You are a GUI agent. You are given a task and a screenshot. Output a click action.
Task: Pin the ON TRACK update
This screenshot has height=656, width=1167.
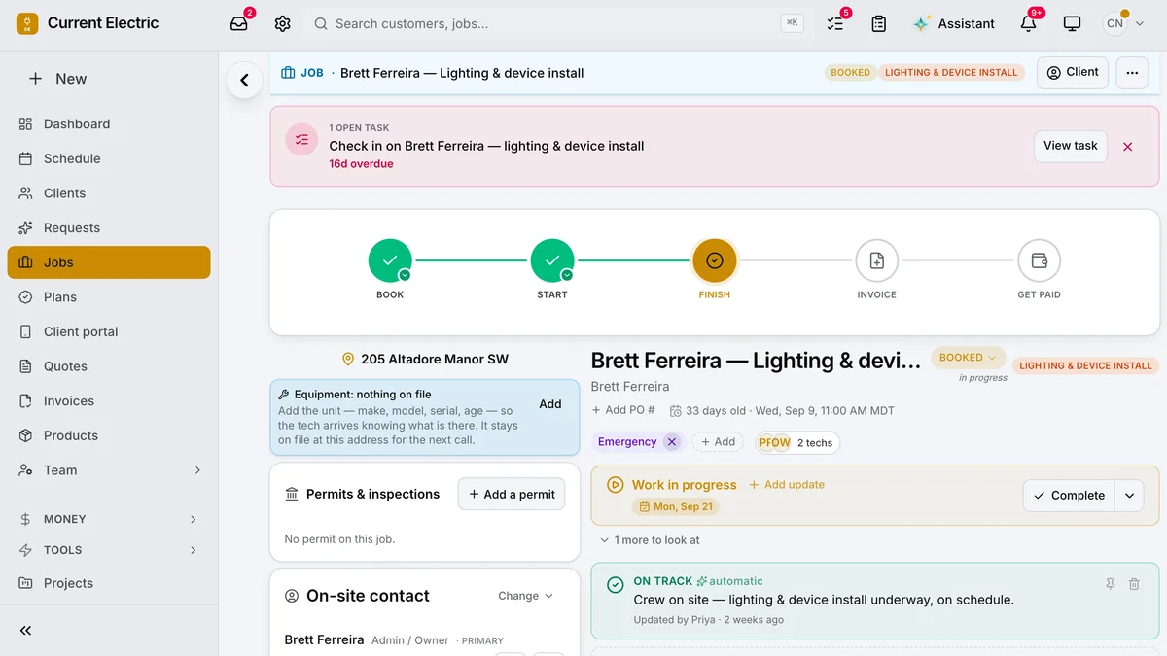pos(1111,584)
